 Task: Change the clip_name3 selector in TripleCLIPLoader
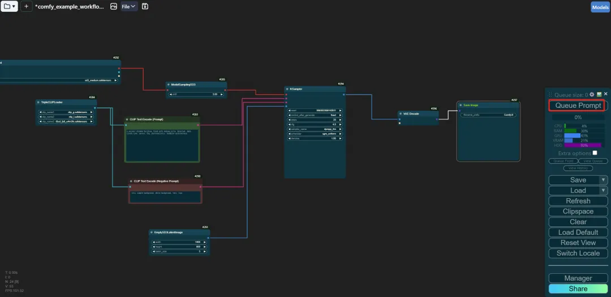click(x=66, y=121)
